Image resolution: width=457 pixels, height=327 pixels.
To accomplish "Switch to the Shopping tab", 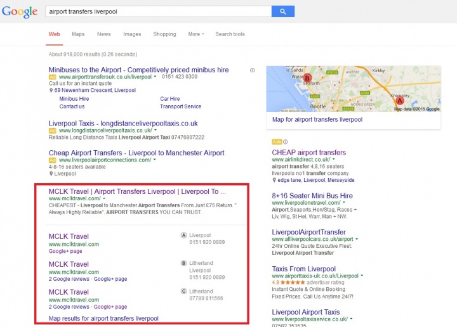I will point(164,34).
